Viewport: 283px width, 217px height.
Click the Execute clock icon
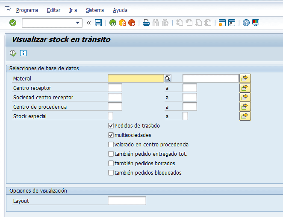click(13, 53)
